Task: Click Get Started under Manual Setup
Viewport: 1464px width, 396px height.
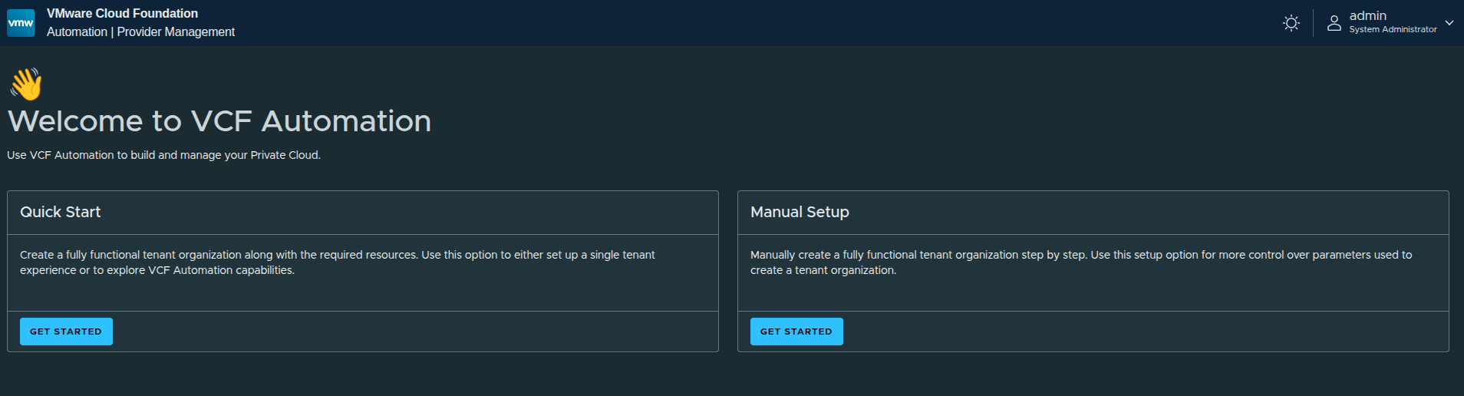Action: tap(796, 332)
